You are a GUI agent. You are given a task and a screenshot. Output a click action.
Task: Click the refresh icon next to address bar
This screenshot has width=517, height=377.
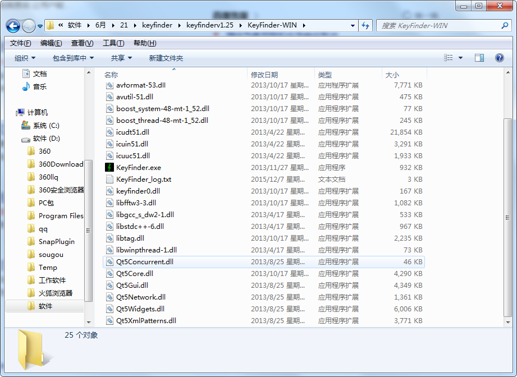tap(365, 25)
